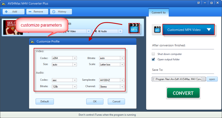Viewport: 222px width, 118px height.
Task: Confirm Customize Profile with OK
Action: (95, 101)
